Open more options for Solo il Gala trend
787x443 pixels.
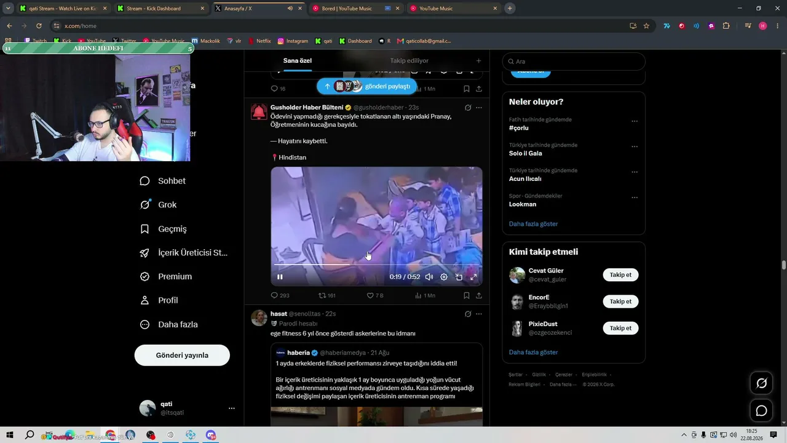[x=635, y=147]
